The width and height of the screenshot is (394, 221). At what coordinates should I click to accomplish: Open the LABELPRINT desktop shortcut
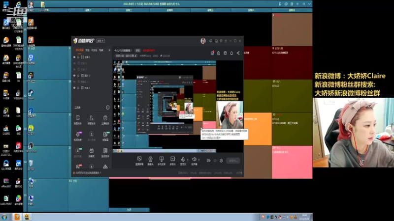[x=6, y=200]
